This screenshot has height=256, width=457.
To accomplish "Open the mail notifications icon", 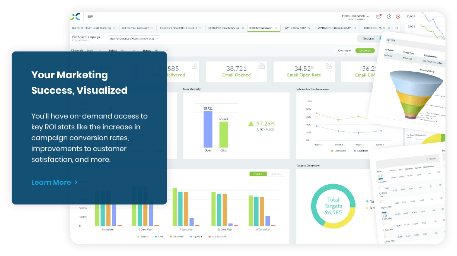I will 378,17.
